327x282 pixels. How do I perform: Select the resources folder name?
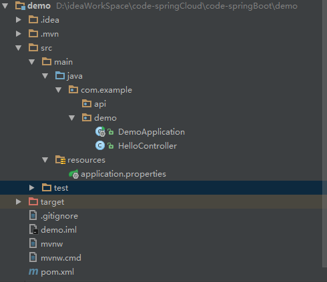point(86,160)
